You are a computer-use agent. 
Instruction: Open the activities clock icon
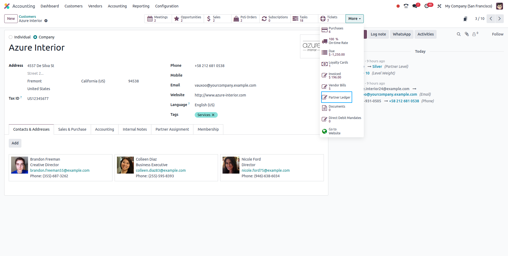tap(427, 6)
